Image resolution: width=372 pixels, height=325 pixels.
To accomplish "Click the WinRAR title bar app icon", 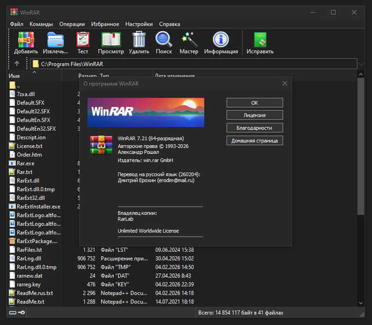I will (x=14, y=12).
